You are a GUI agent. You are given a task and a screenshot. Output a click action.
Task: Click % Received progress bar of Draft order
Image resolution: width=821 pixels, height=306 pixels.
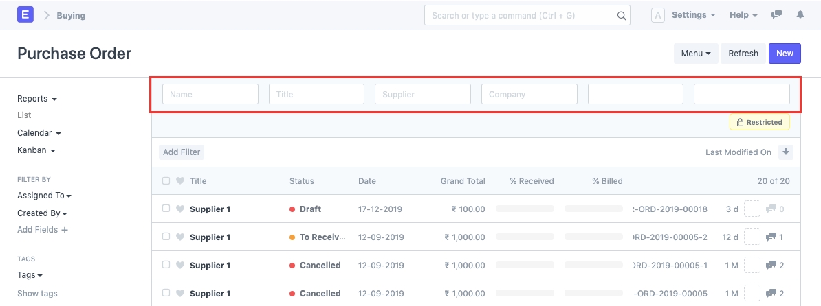525,209
